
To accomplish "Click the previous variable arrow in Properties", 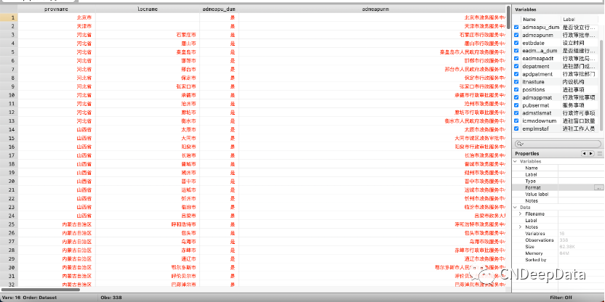I will click(x=584, y=153).
